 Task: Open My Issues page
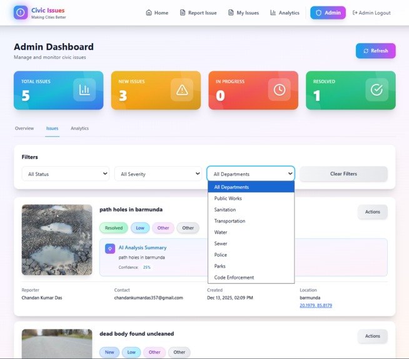click(x=244, y=13)
